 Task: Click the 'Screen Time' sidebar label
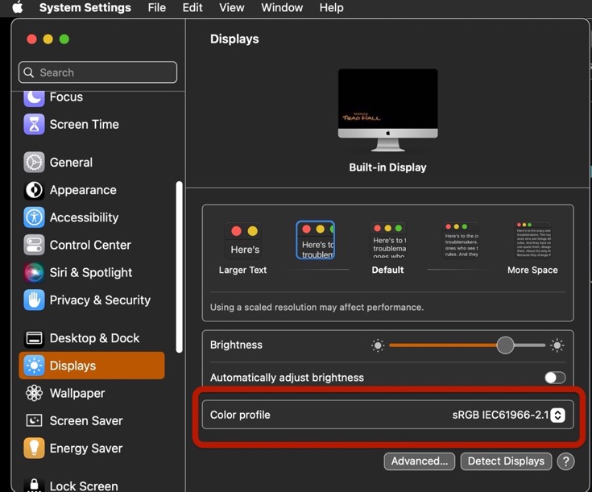85,124
